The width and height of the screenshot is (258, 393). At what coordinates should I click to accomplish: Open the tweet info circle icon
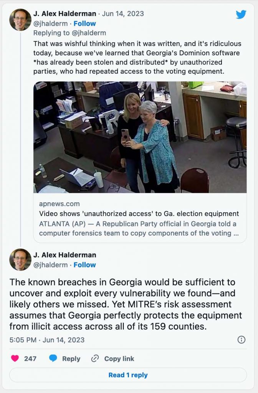241,340
